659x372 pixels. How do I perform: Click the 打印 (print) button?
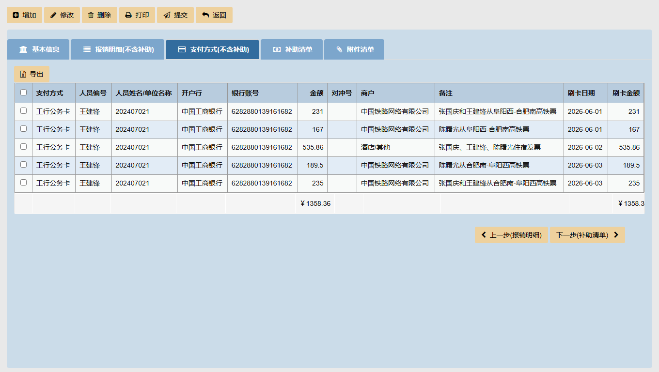point(137,15)
